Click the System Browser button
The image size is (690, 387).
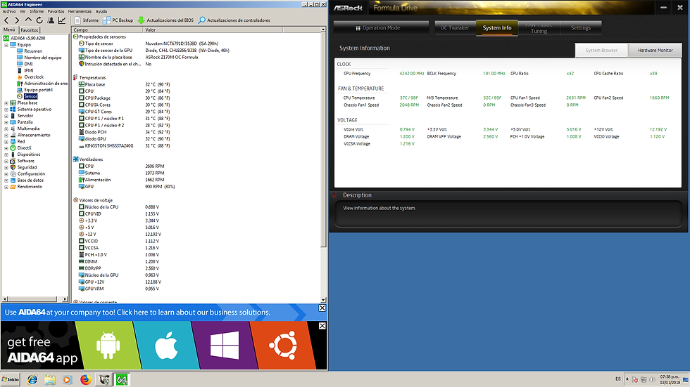coord(601,50)
